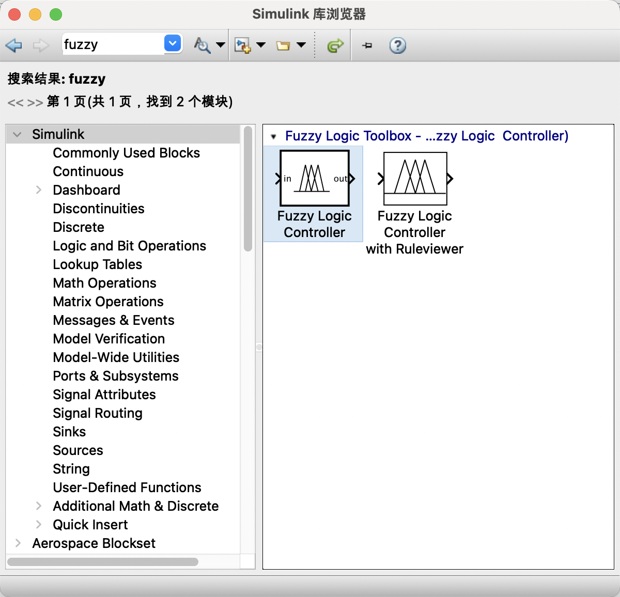Select the Sinks library
The width and height of the screenshot is (620, 597).
point(69,432)
